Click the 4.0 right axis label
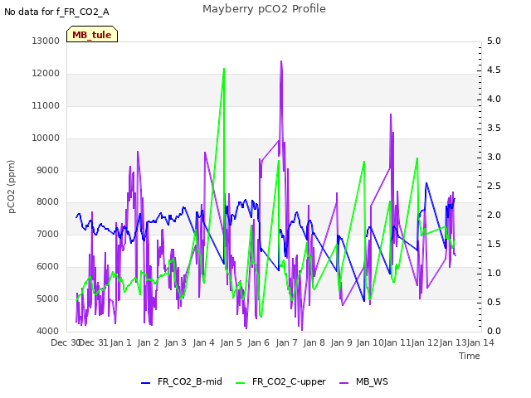This screenshot has height=398, width=531. pos(494,99)
